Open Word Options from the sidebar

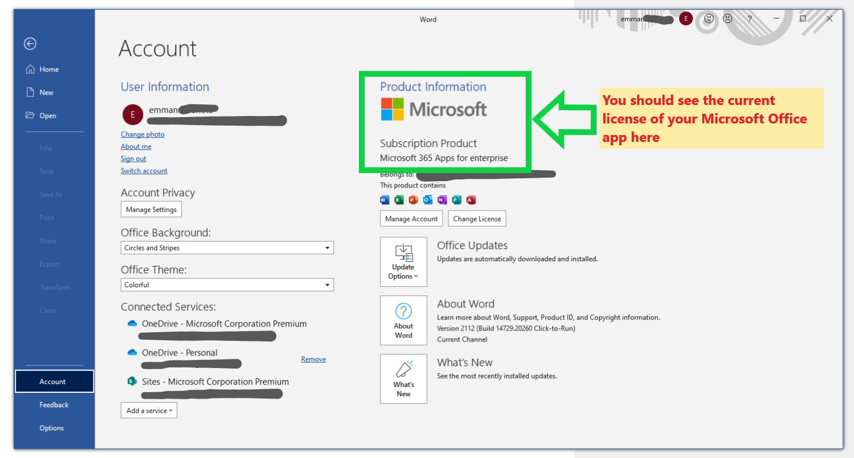(52, 428)
